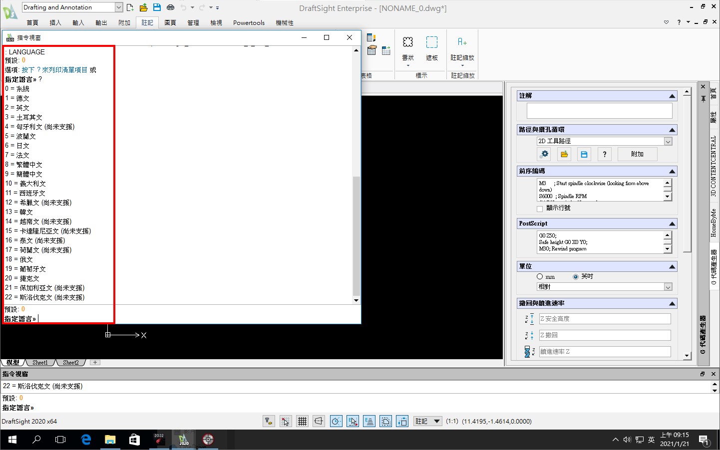Image resolution: width=720 pixels, height=450 pixels.
Task: Click the Print icon in the quick access toolbar
Action: 170,7
